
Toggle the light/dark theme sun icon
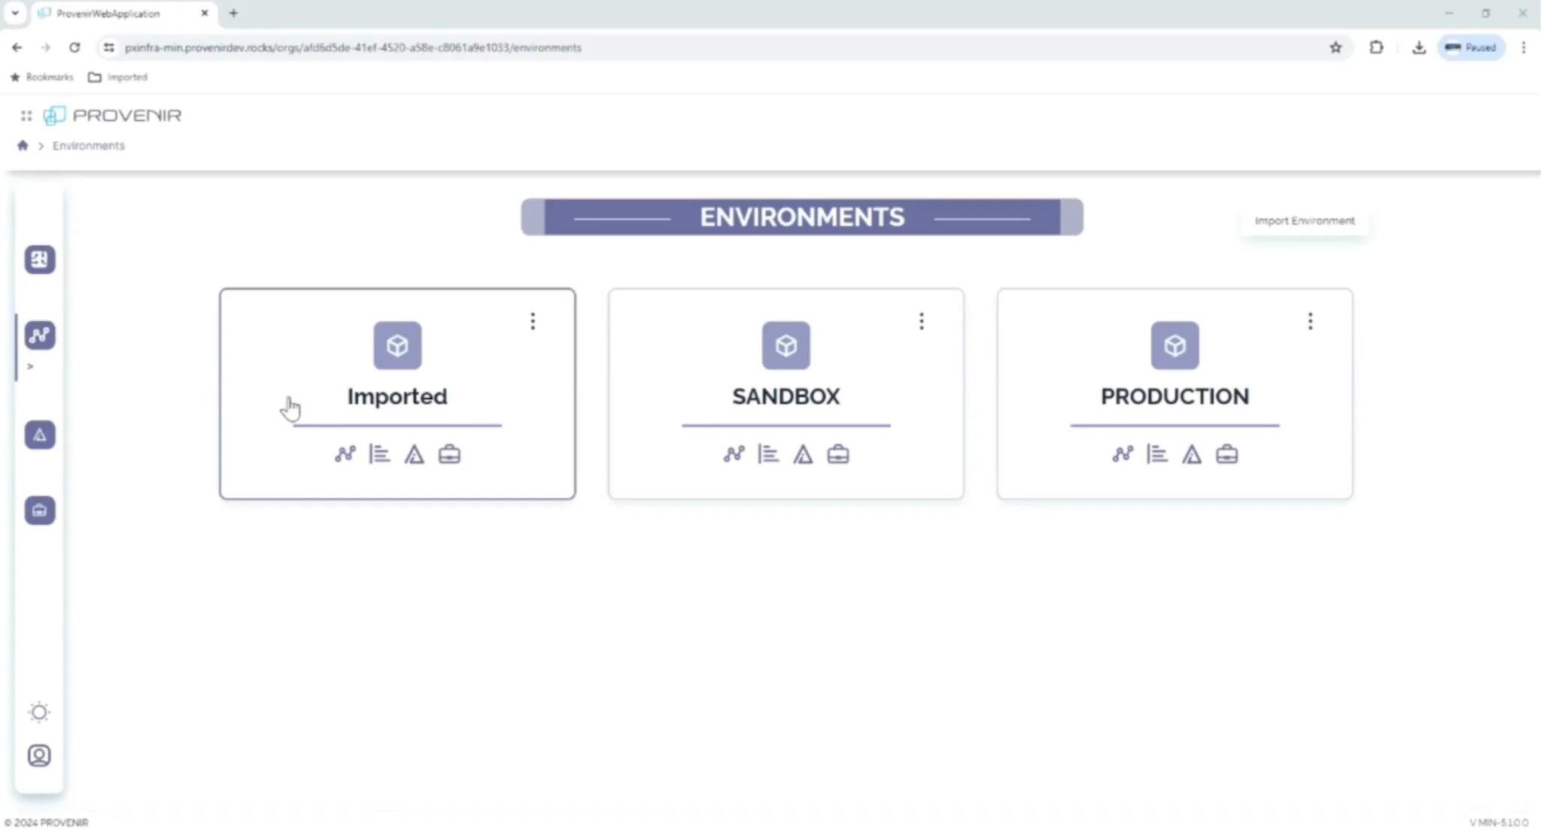pyautogui.click(x=39, y=712)
